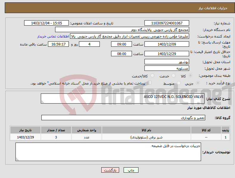Click the نام کالا column header
Viewport: 235px width, 178px height.
pyautogui.click(x=146, y=130)
